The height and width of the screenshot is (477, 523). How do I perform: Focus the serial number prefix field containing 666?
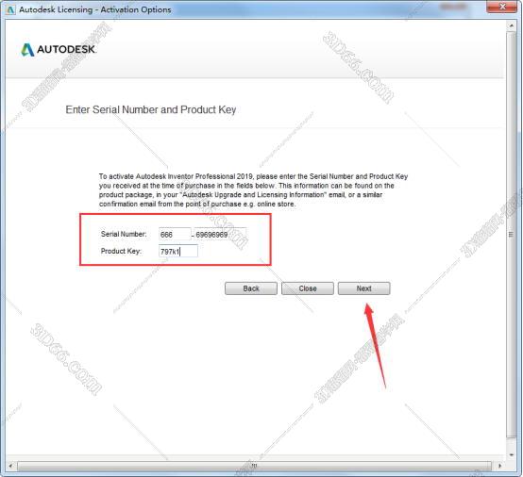[175, 234]
